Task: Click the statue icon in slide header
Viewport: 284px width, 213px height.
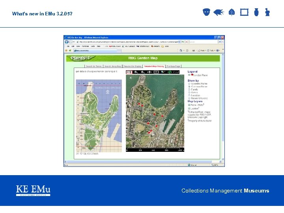Action: click(x=267, y=12)
